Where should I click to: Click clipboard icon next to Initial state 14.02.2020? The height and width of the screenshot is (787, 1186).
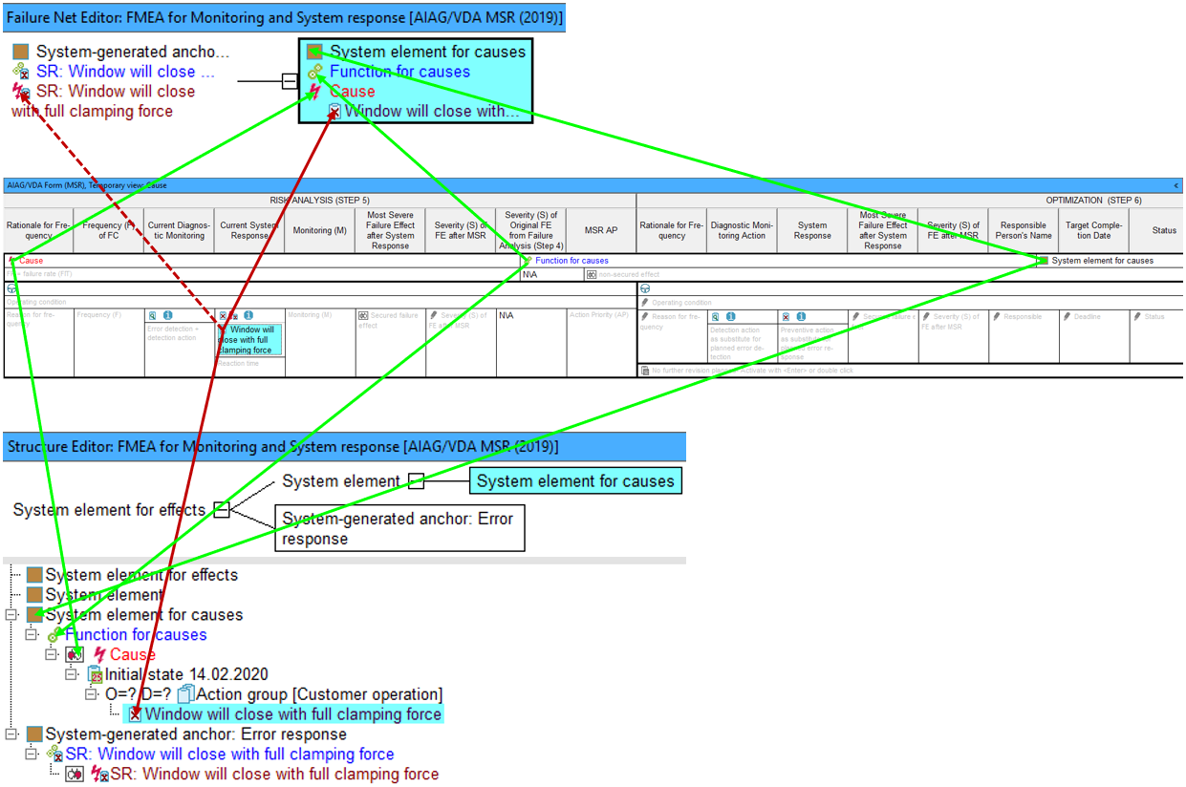(x=95, y=674)
